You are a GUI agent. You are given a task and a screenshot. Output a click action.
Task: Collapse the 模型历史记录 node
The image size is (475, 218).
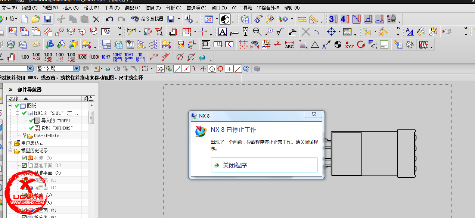[10, 151]
